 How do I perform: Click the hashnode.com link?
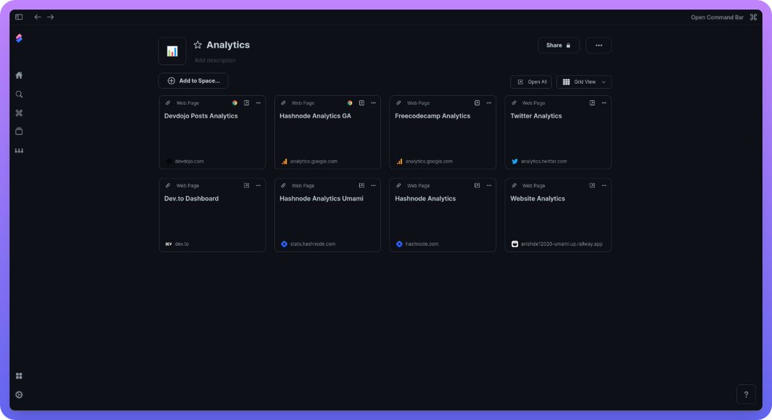421,244
